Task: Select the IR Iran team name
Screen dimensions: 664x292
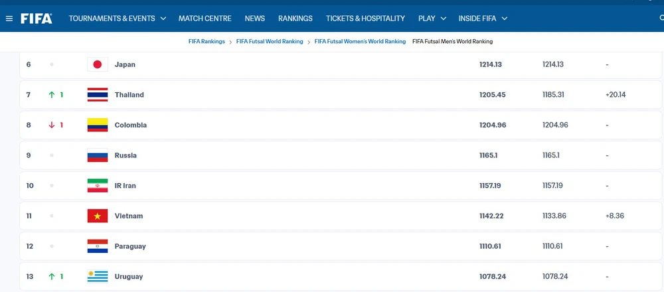Action: pos(125,186)
